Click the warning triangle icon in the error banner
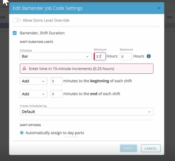175x161 pixels. 25,68
